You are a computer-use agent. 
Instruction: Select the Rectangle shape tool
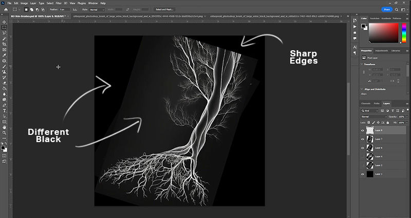tap(4, 122)
